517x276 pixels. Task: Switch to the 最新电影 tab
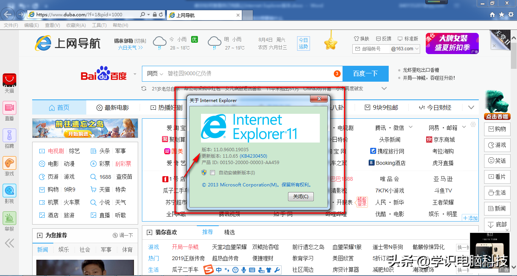tap(113, 108)
